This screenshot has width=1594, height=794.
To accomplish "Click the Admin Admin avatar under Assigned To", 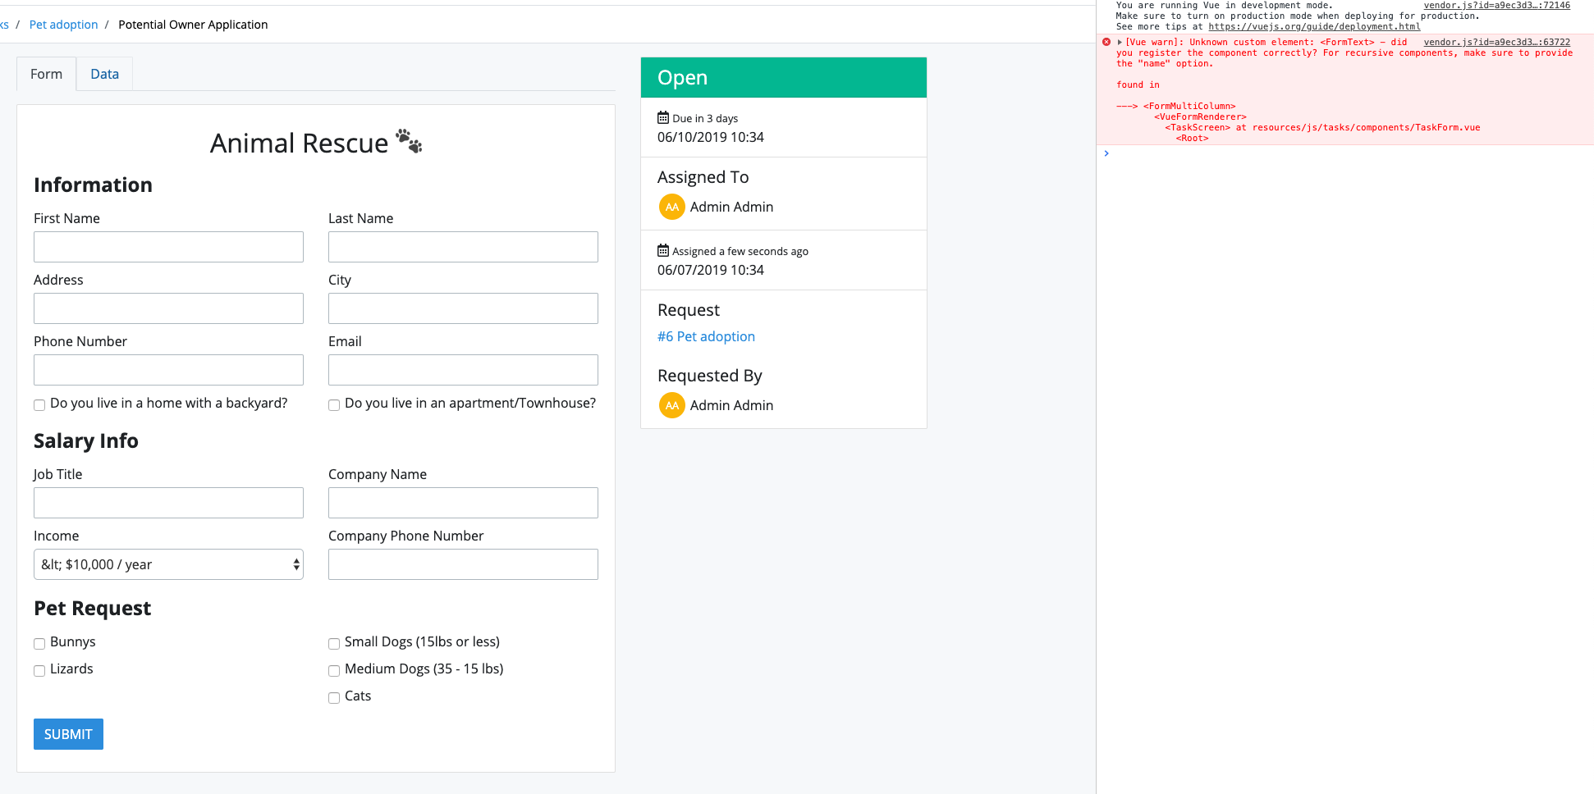I will [x=671, y=207].
